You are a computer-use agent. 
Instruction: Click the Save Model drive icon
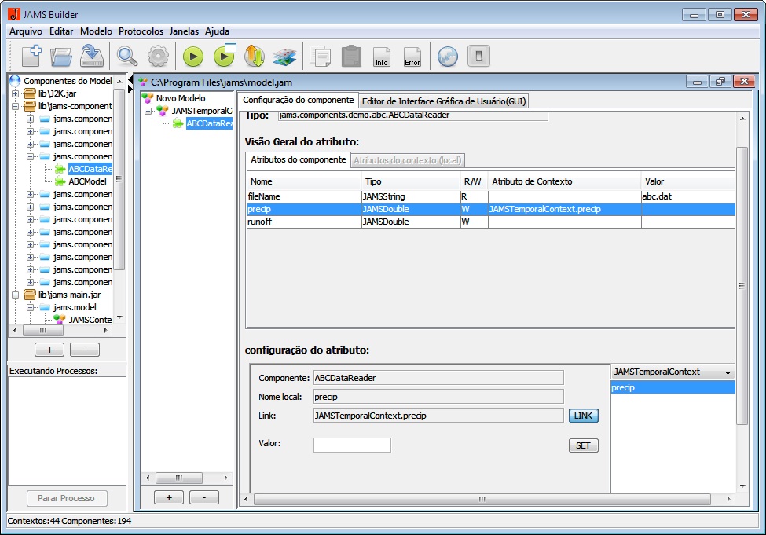tap(92, 56)
